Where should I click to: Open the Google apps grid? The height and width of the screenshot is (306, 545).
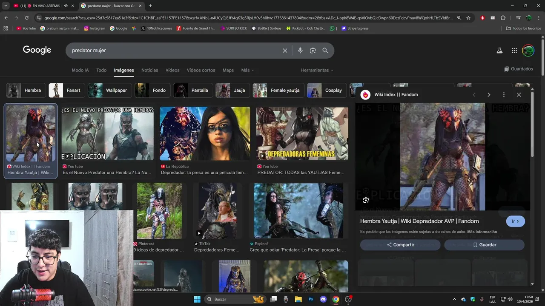tap(514, 51)
